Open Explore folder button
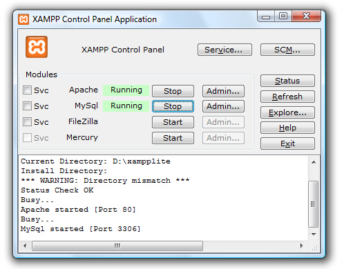Viewport: 344px width, 269px height. (x=287, y=112)
